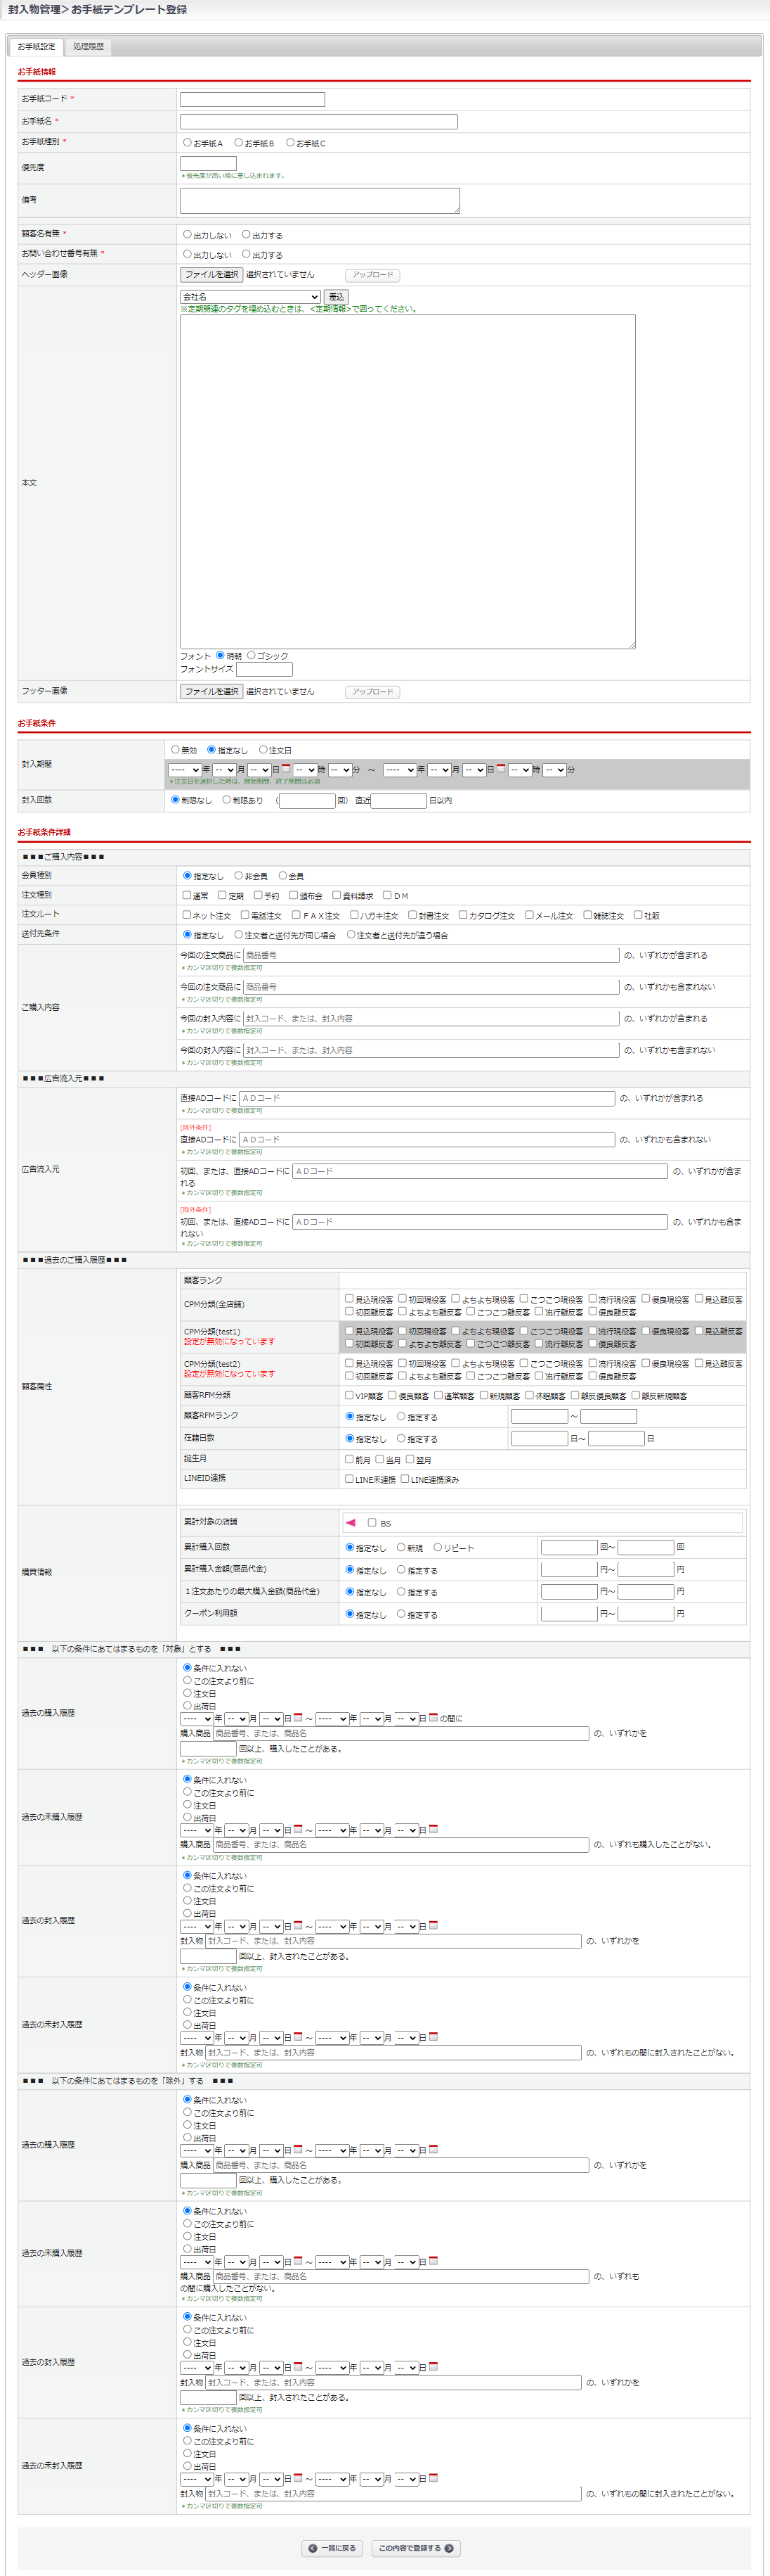The image size is (770, 2576).
Task: Click the お手紙コード input field
Action: [252, 99]
